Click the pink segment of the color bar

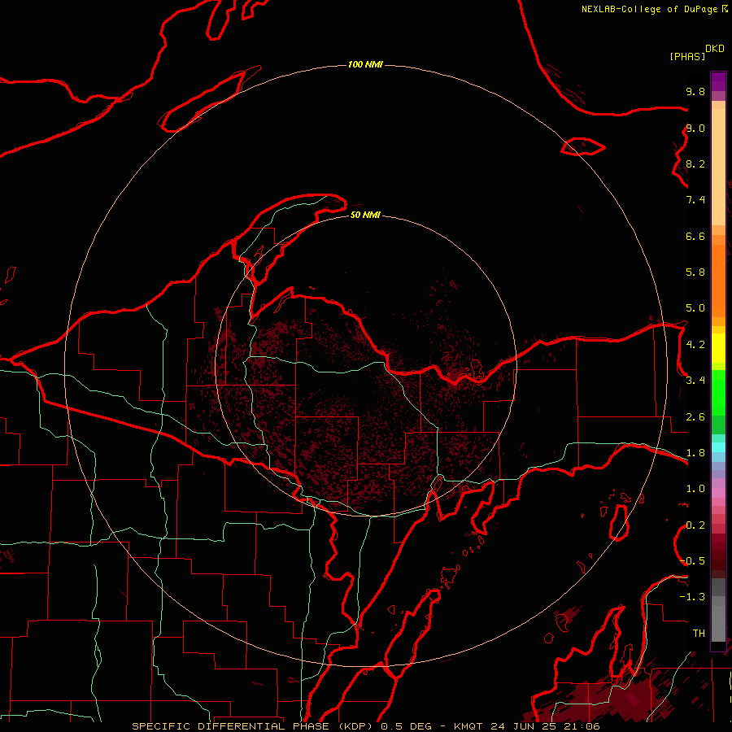click(x=718, y=493)
